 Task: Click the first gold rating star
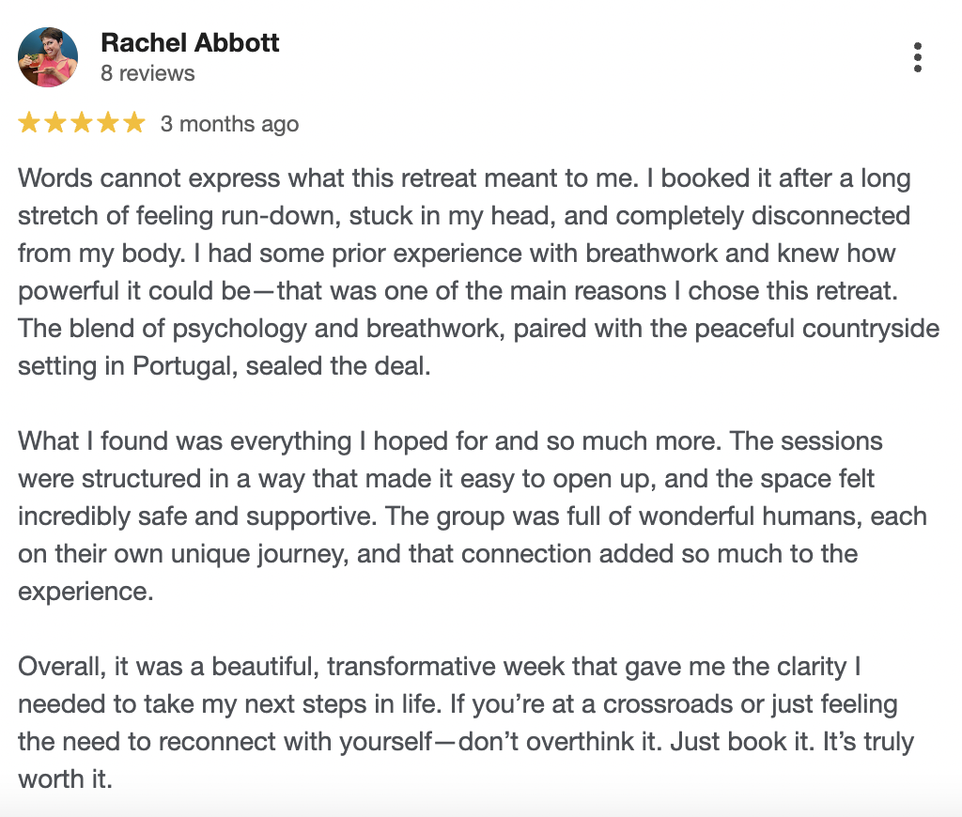tap(29, 123)
